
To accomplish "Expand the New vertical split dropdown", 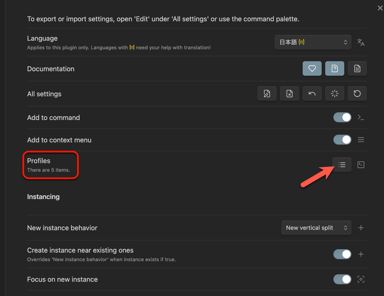I will point(316,228).
